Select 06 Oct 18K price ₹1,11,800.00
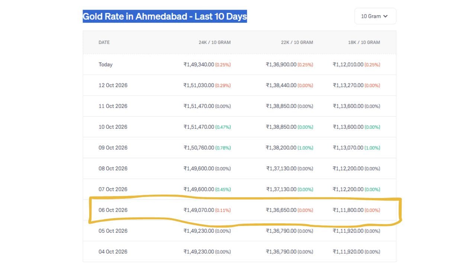 348,210
